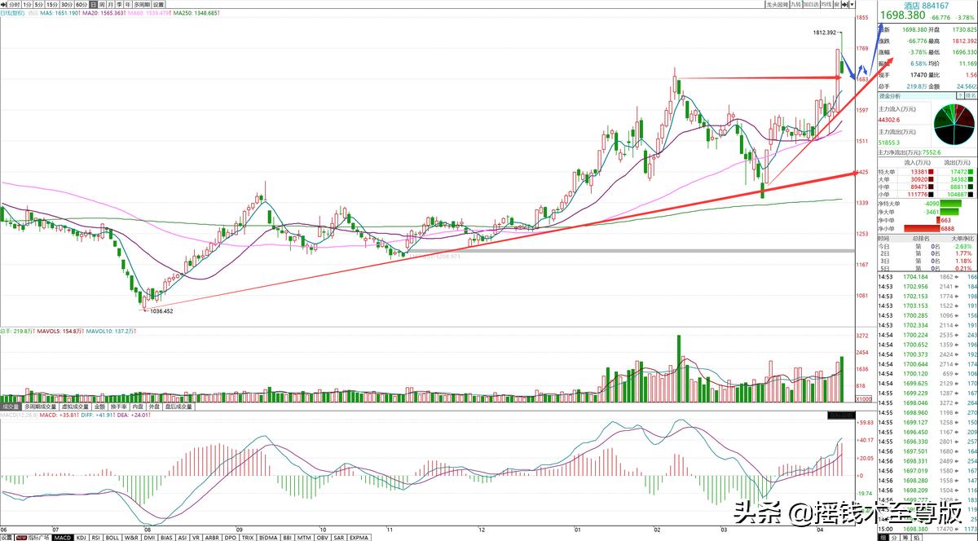
Task: Select the ASI indicator tab
Action: pos(183,537)
